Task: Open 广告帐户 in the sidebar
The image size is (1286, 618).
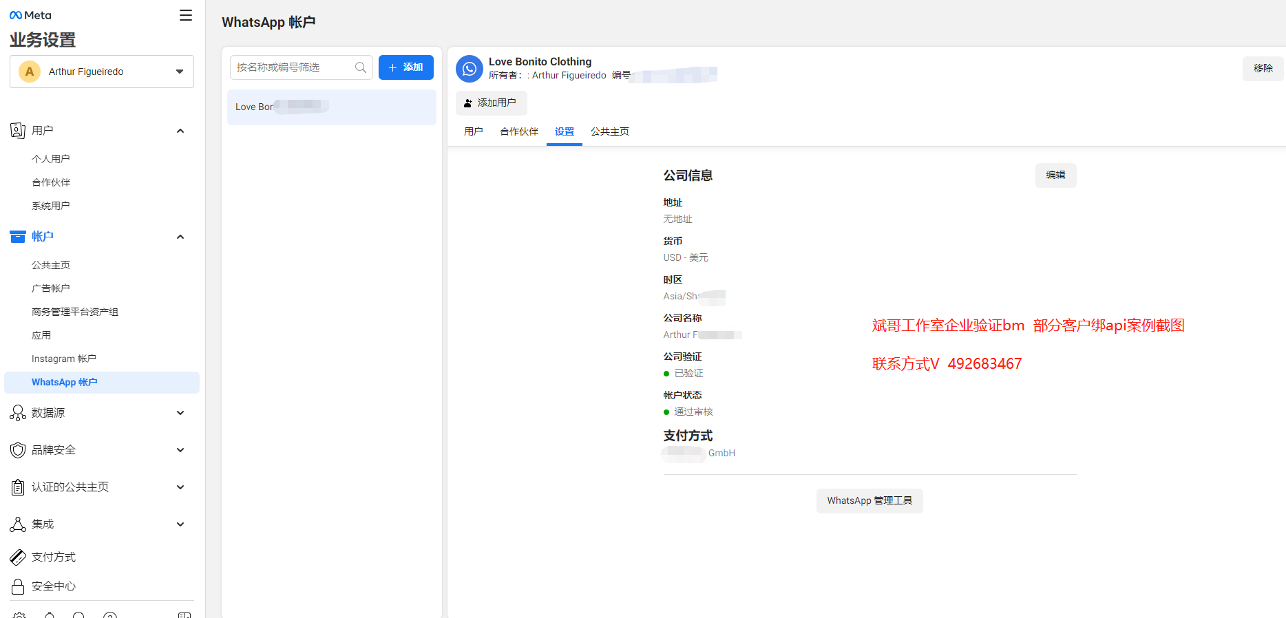Action: tap(51, 288)
